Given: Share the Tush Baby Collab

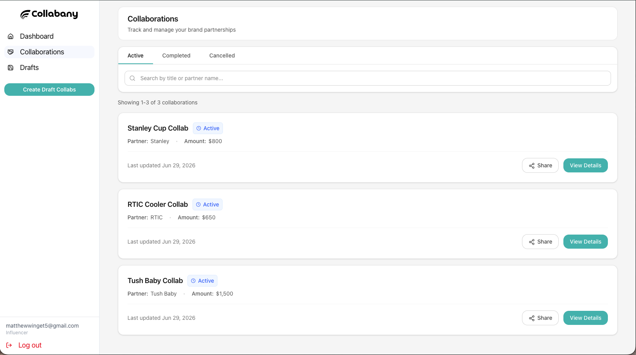Looking at the screenshot, I should pos(540,318).
